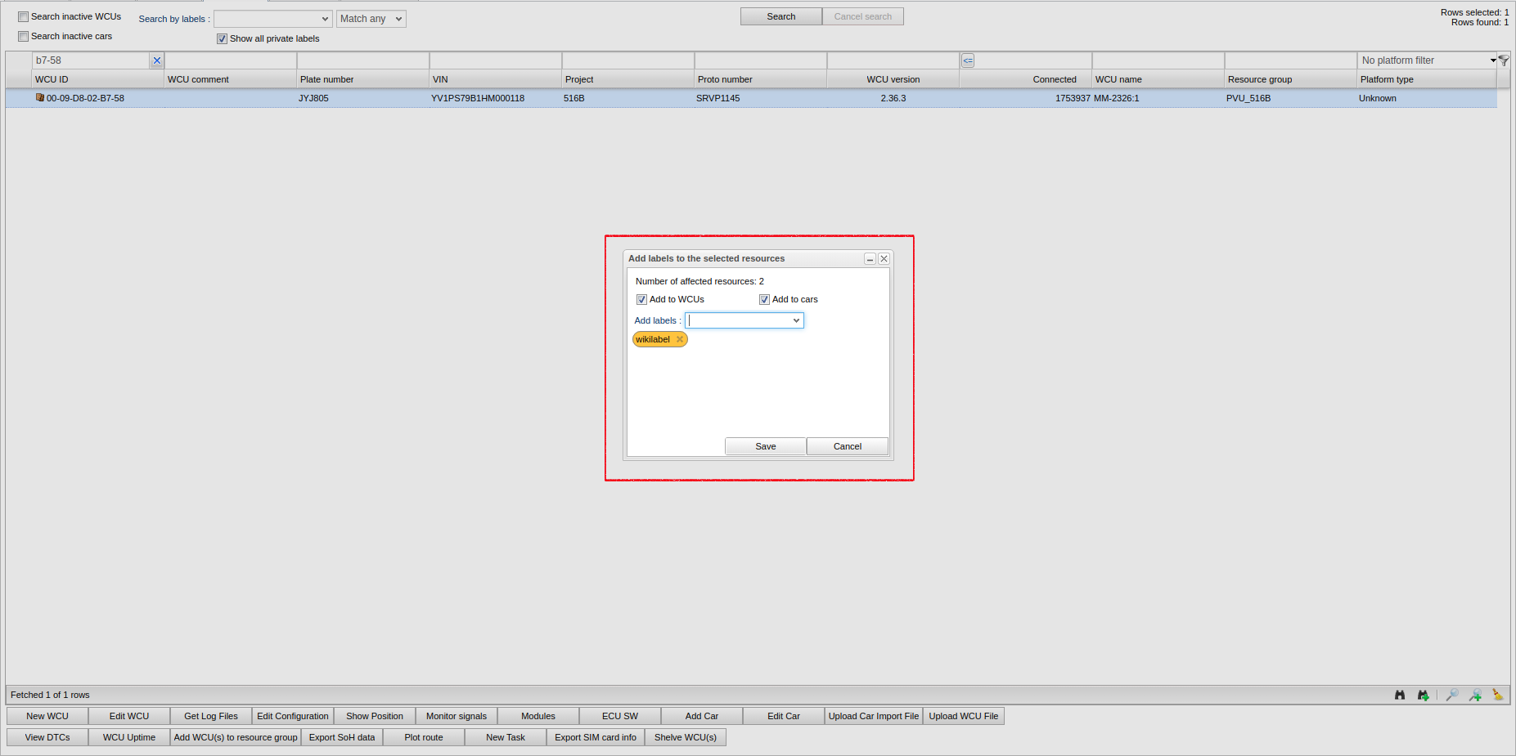Uncheck Add to cars option
Image resolution: width=1516 pixels, height=756 pixels.
coord(764,299)
